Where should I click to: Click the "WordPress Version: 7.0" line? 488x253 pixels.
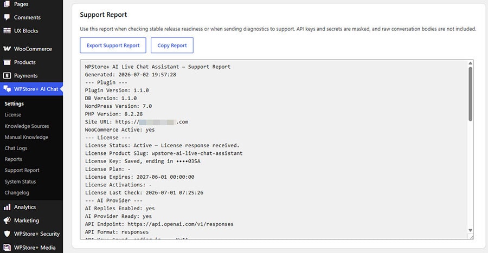coord(118,106)
